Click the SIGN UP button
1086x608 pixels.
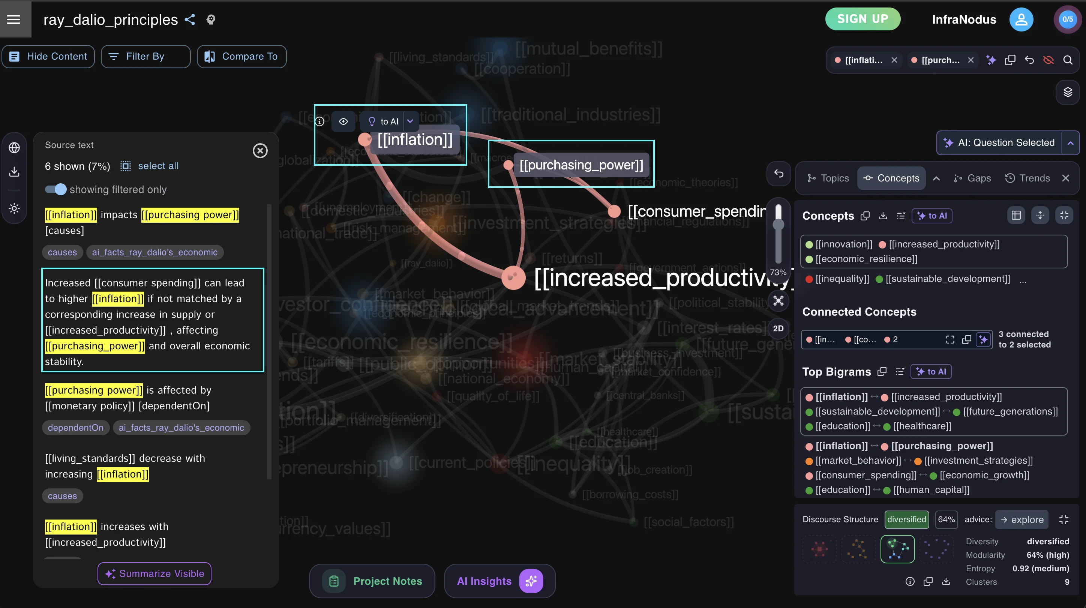click(862, 19)
